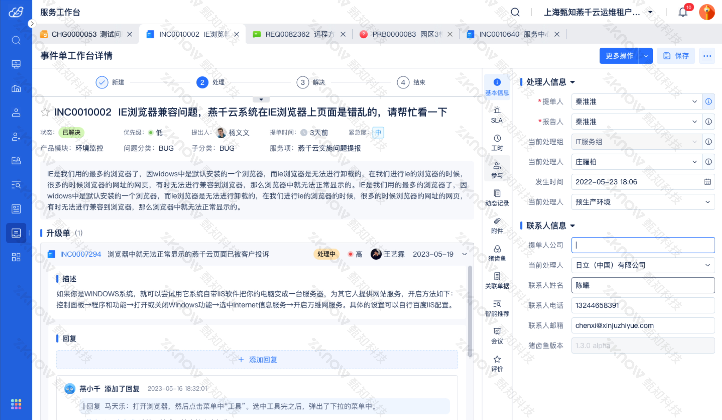View info icon beside 提单人 field
Image resolution: width=722 pixels, height=420 pixels.
pyautogui.click(x=708, y=101)
